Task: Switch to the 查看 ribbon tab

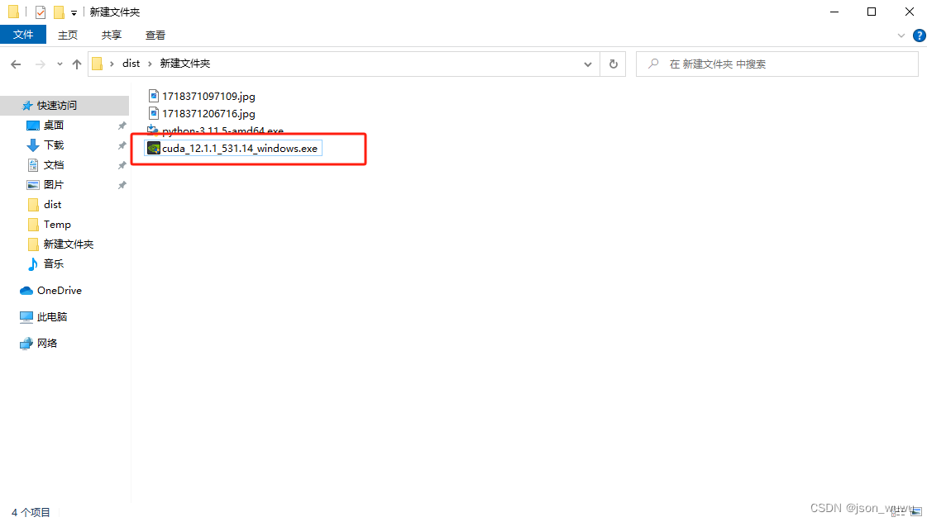Action: (x=155, y=35)
